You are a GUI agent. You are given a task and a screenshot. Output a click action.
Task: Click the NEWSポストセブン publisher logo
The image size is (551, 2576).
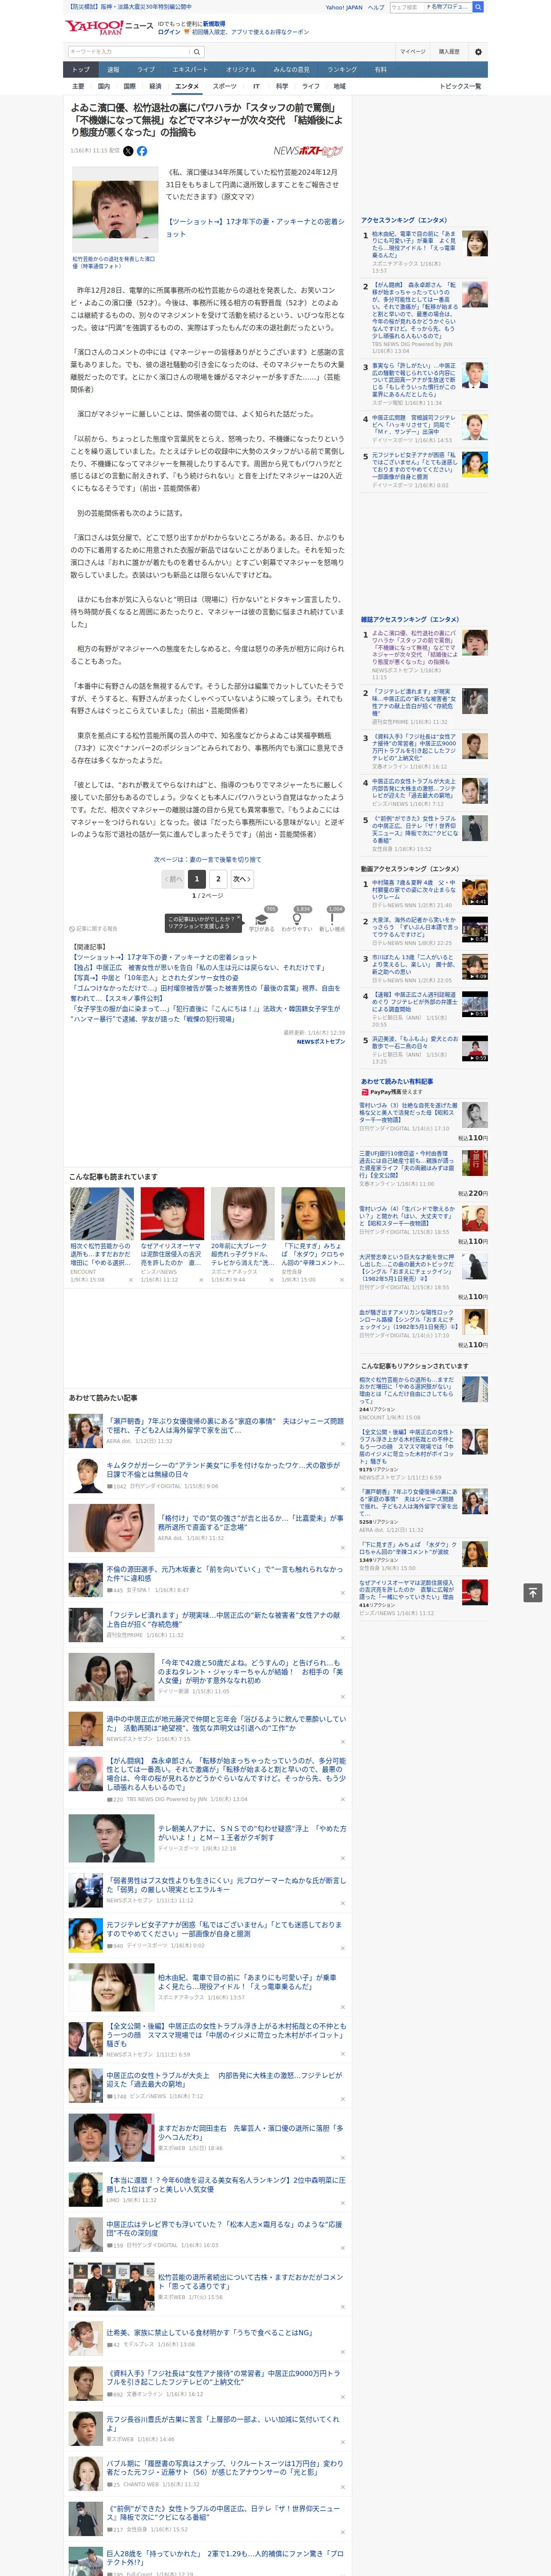(x=308, y=151)
